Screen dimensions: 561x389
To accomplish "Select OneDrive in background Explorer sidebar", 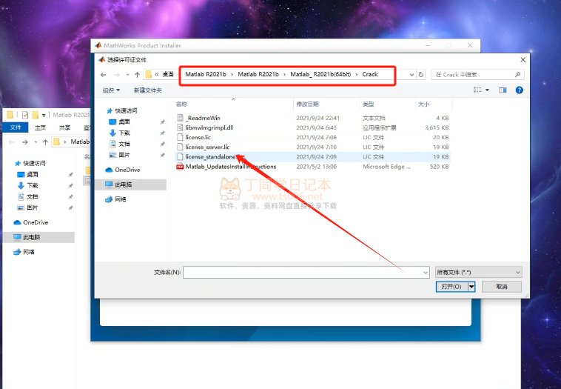I will click(x=31, y=222).
